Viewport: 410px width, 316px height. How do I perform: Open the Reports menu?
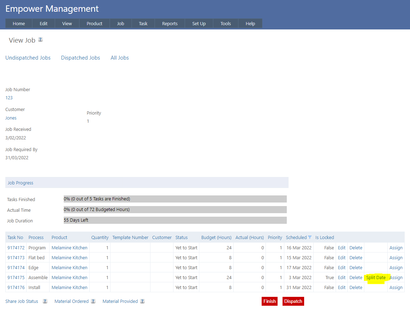(x=170, y=23)
